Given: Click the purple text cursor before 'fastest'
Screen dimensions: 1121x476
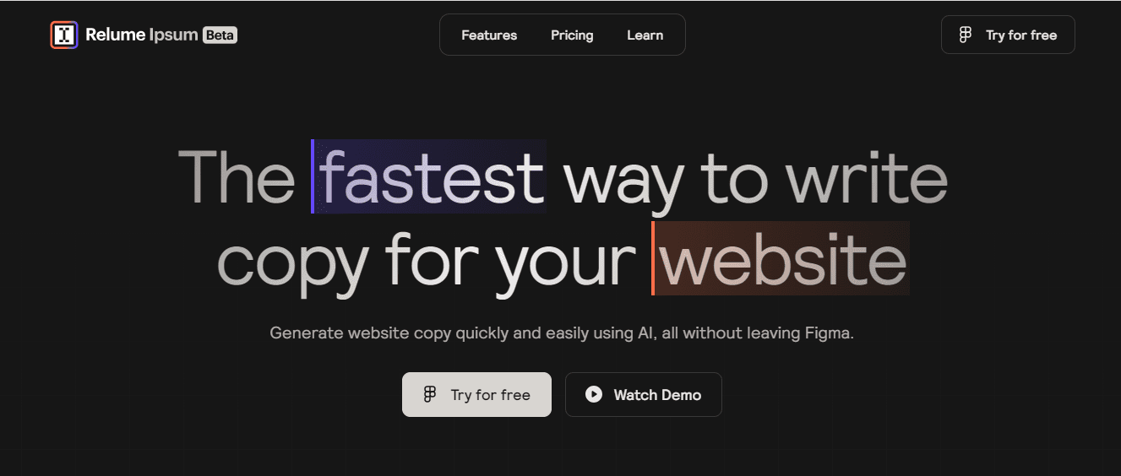Looking at the screenshot, I should coord(313,176).
